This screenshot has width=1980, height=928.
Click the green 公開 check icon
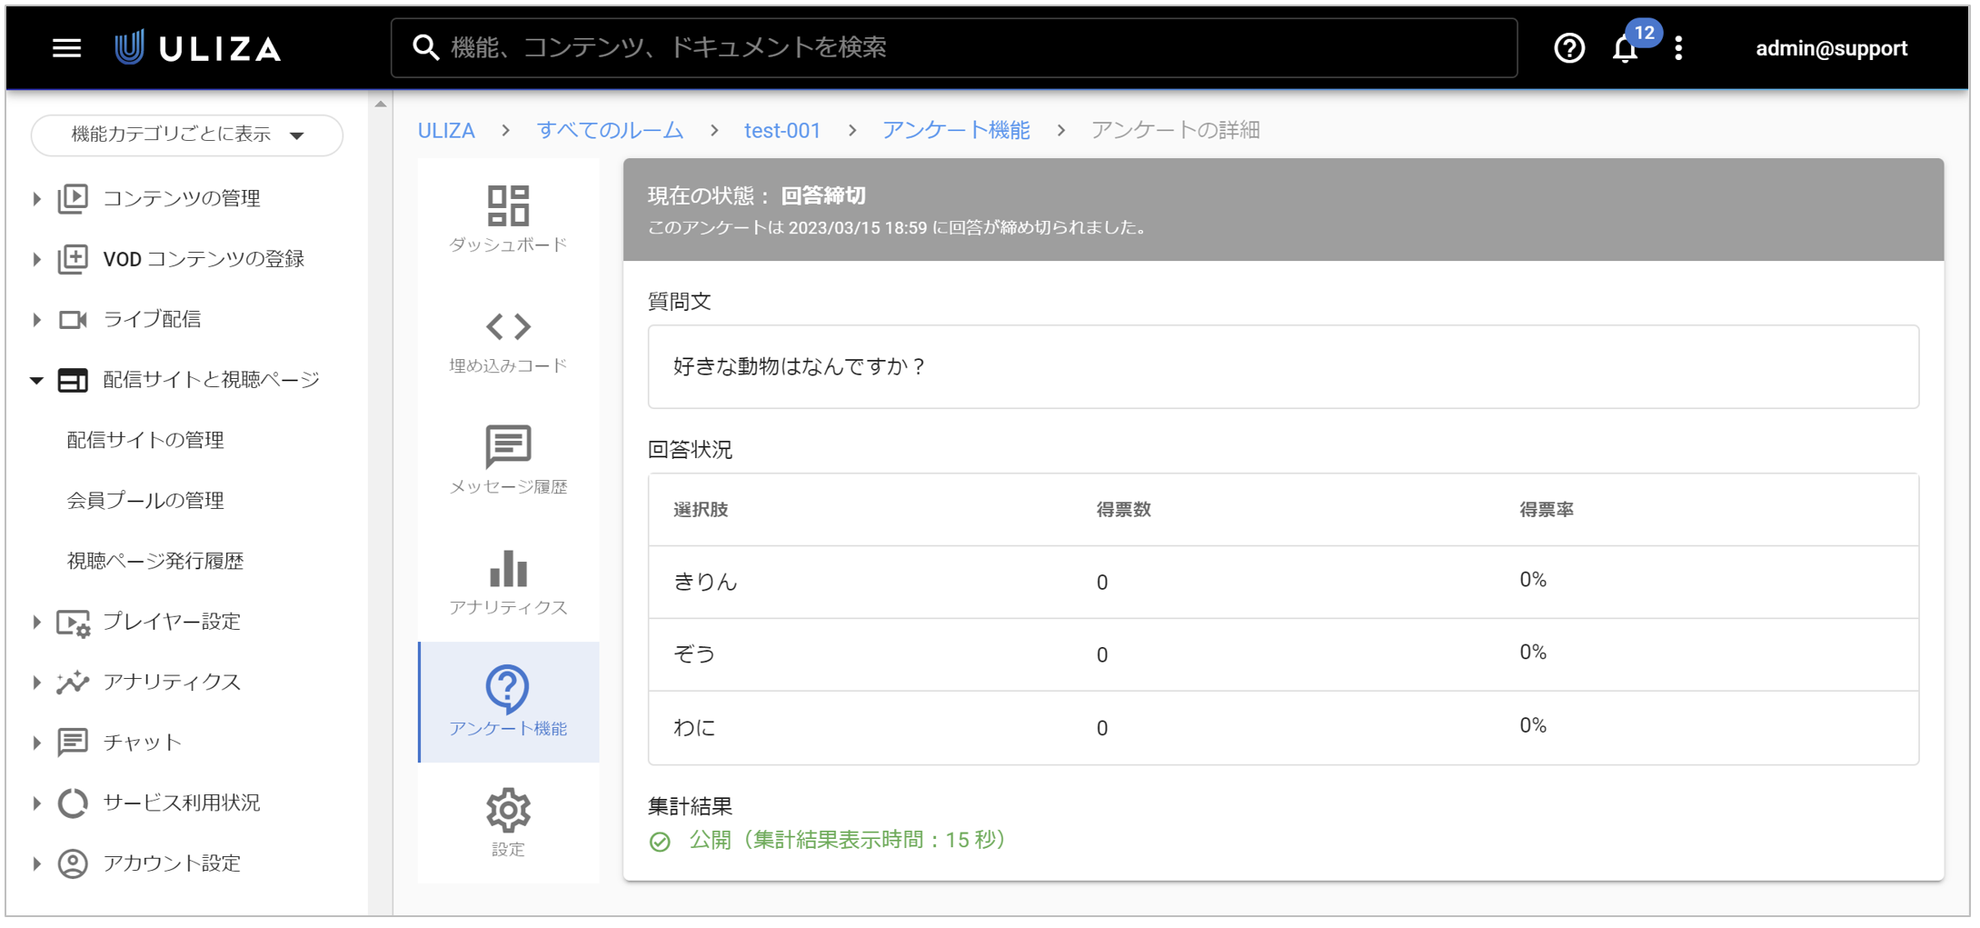[x=660, y=842]
